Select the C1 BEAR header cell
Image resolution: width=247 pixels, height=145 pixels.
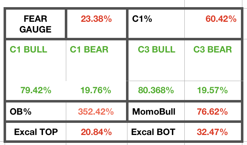pos(89,49)
